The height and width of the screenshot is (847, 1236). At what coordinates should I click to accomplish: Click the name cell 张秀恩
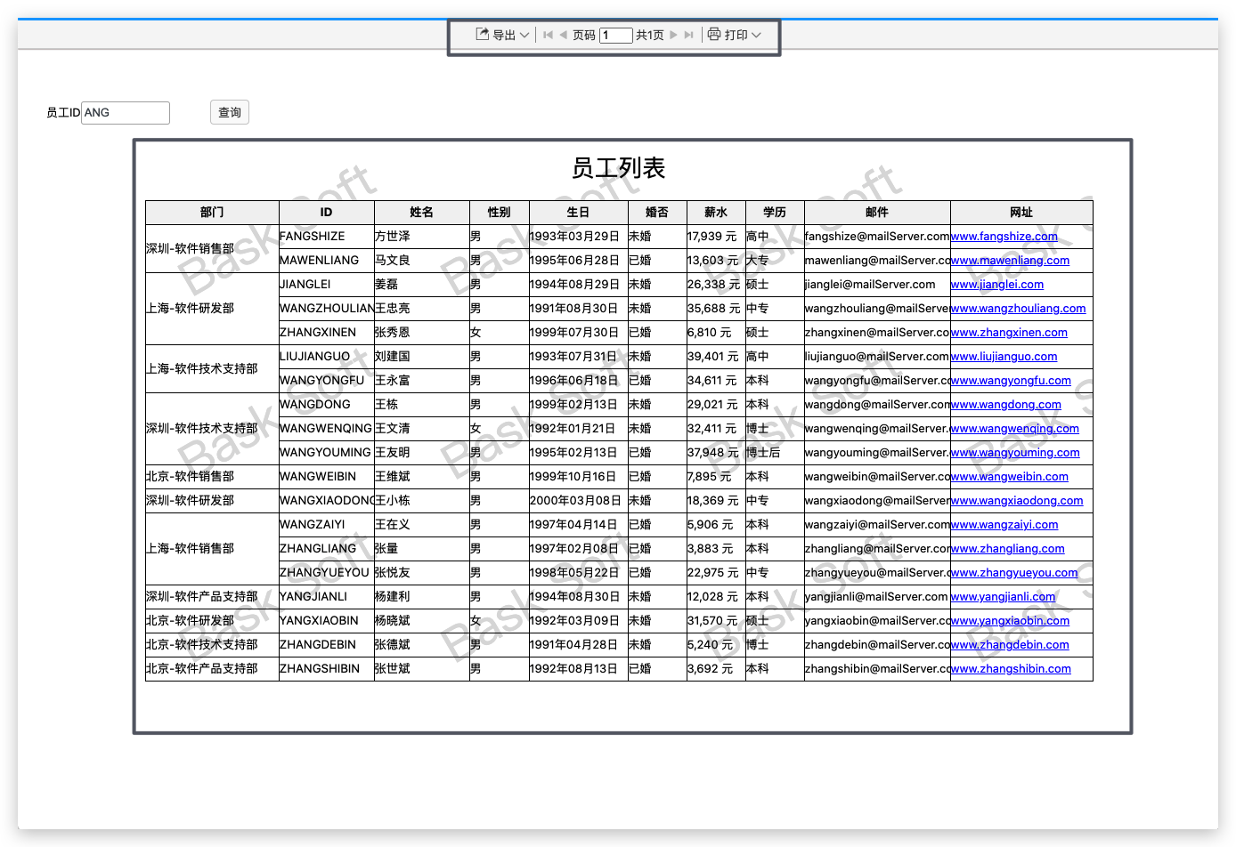tap(422, 333)
